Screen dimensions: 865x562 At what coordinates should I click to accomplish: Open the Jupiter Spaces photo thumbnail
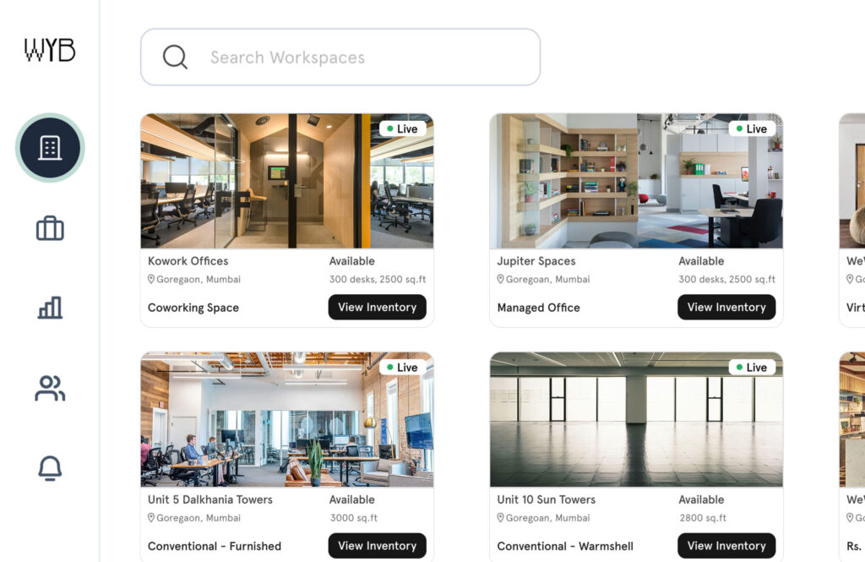(x=636, y=181)
